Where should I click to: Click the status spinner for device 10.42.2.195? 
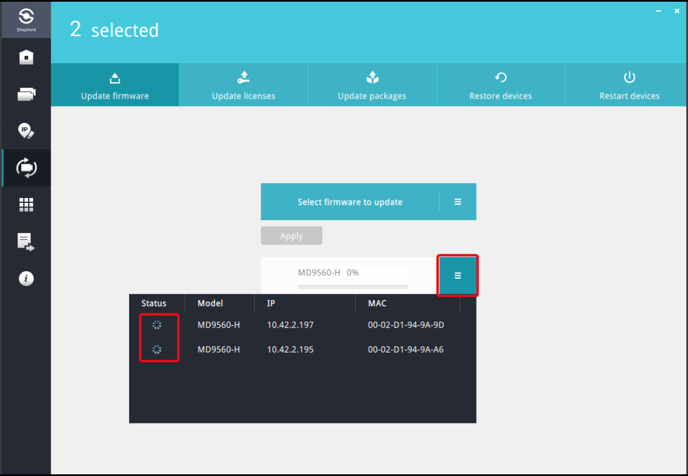coord(157,349)
